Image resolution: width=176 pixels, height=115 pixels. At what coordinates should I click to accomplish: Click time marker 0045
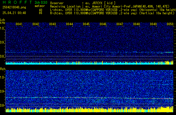click(x=86, y=24)
